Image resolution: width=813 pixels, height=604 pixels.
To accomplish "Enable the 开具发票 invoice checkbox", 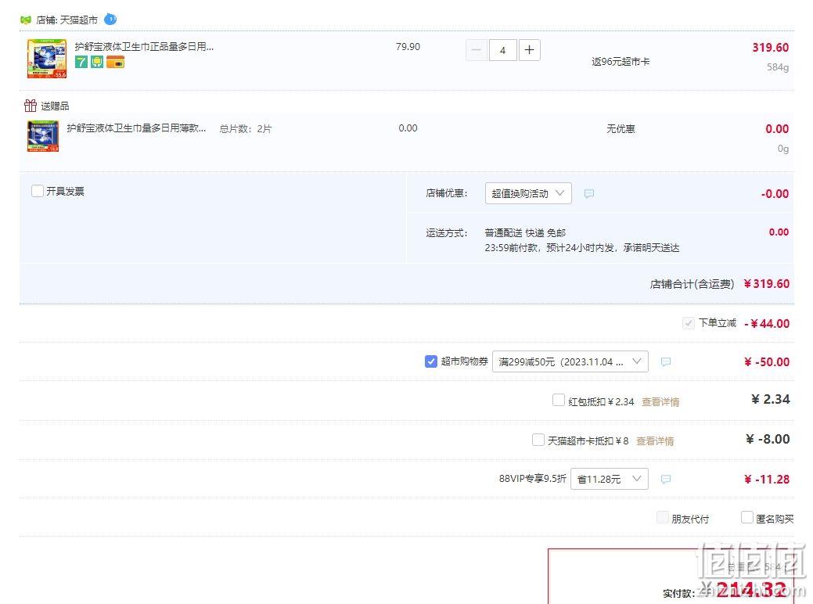I will point(38,191).
